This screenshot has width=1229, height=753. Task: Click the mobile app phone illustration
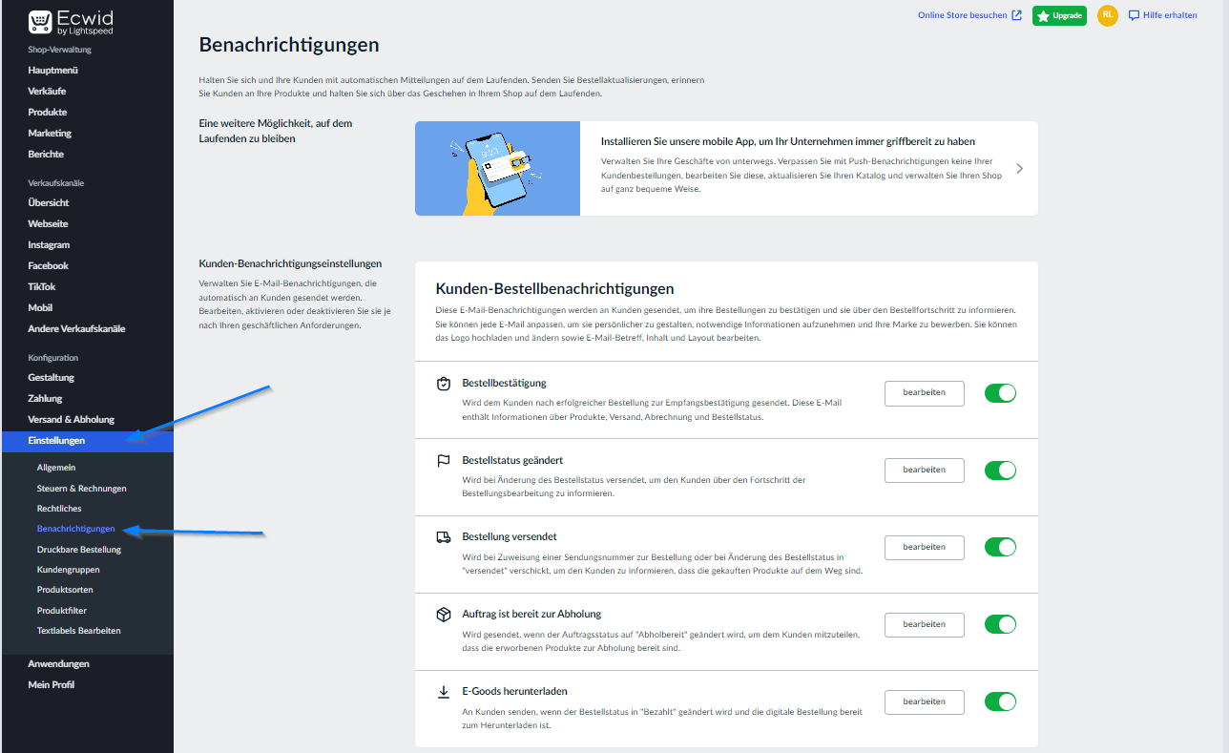(x=497, y=168)
